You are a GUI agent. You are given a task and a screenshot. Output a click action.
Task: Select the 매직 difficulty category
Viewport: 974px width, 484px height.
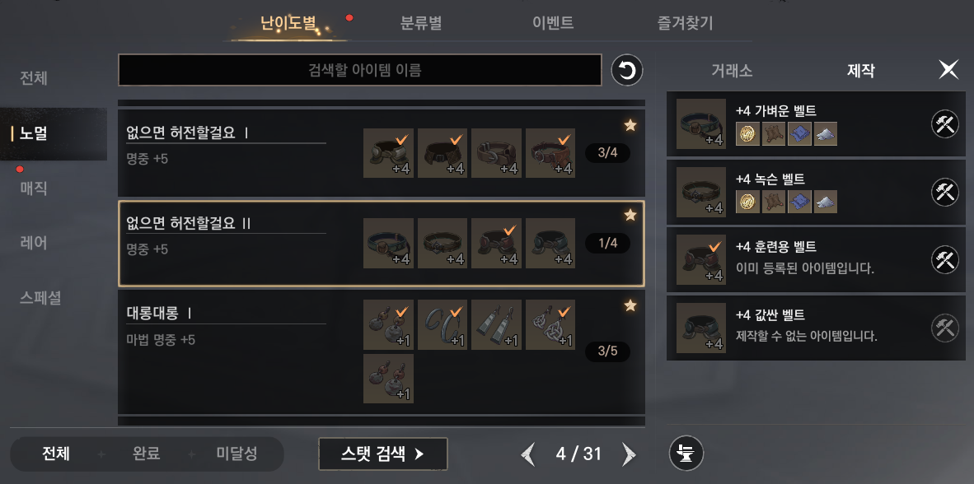click(34, 188)
